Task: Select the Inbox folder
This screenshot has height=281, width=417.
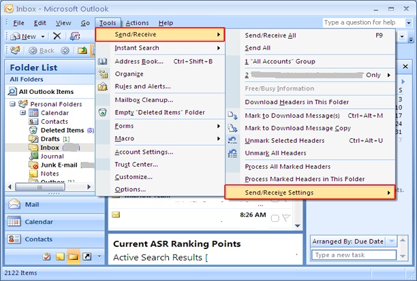Action: pos(50,148)
